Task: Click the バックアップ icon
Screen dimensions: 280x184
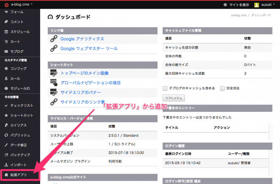Action: pos(6,155)
